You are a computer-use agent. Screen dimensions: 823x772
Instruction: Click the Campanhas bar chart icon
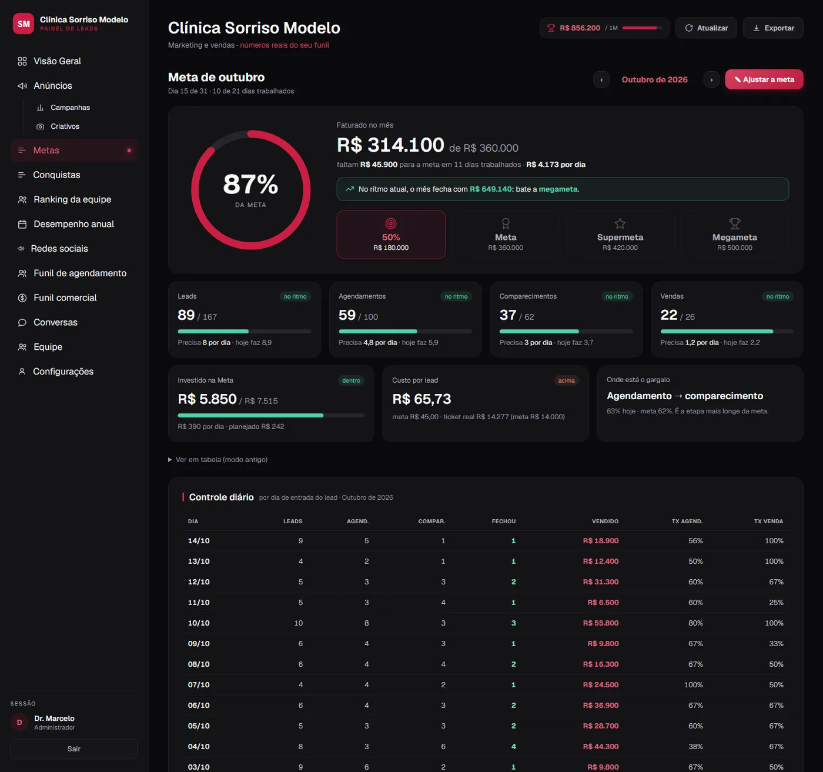pyautogui.click(x=40, y=108)
